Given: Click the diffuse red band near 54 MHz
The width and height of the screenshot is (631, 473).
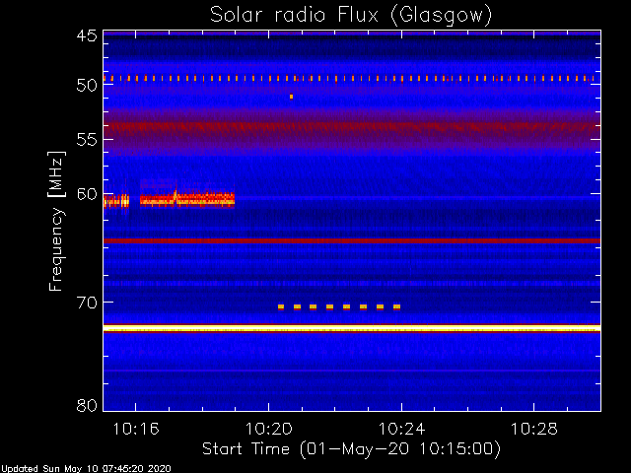Looking at the screenshot, I should pos(352,128).
